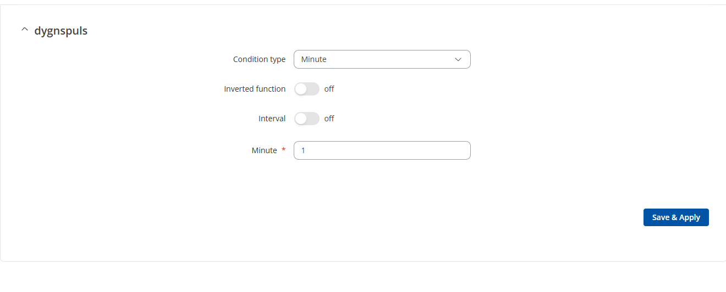Focus the Minute input field

382,150
